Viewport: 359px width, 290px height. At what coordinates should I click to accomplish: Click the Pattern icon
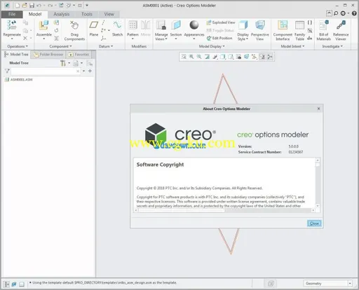(133, 25)
